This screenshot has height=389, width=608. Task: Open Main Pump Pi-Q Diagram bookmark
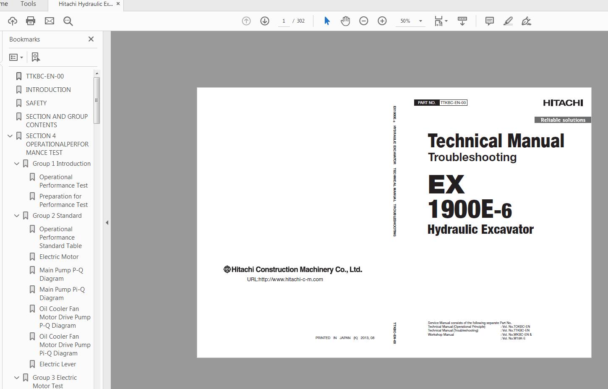[62, 294]
